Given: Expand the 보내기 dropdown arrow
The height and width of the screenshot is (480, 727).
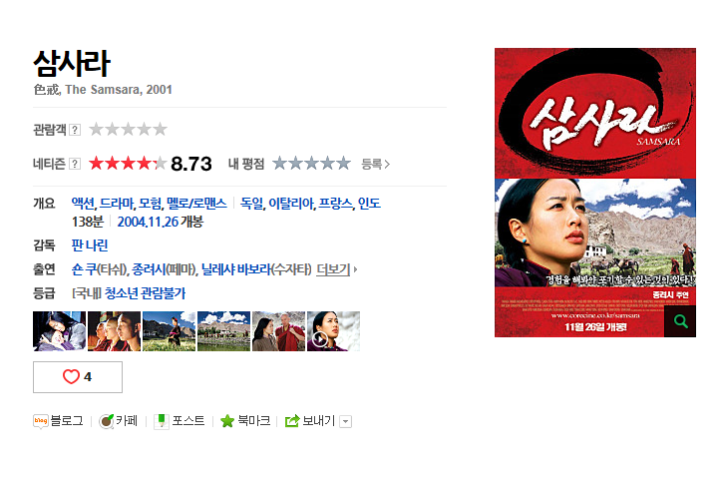Looking at the screenshot, I should pyautogui.click(x=345, y=421).
